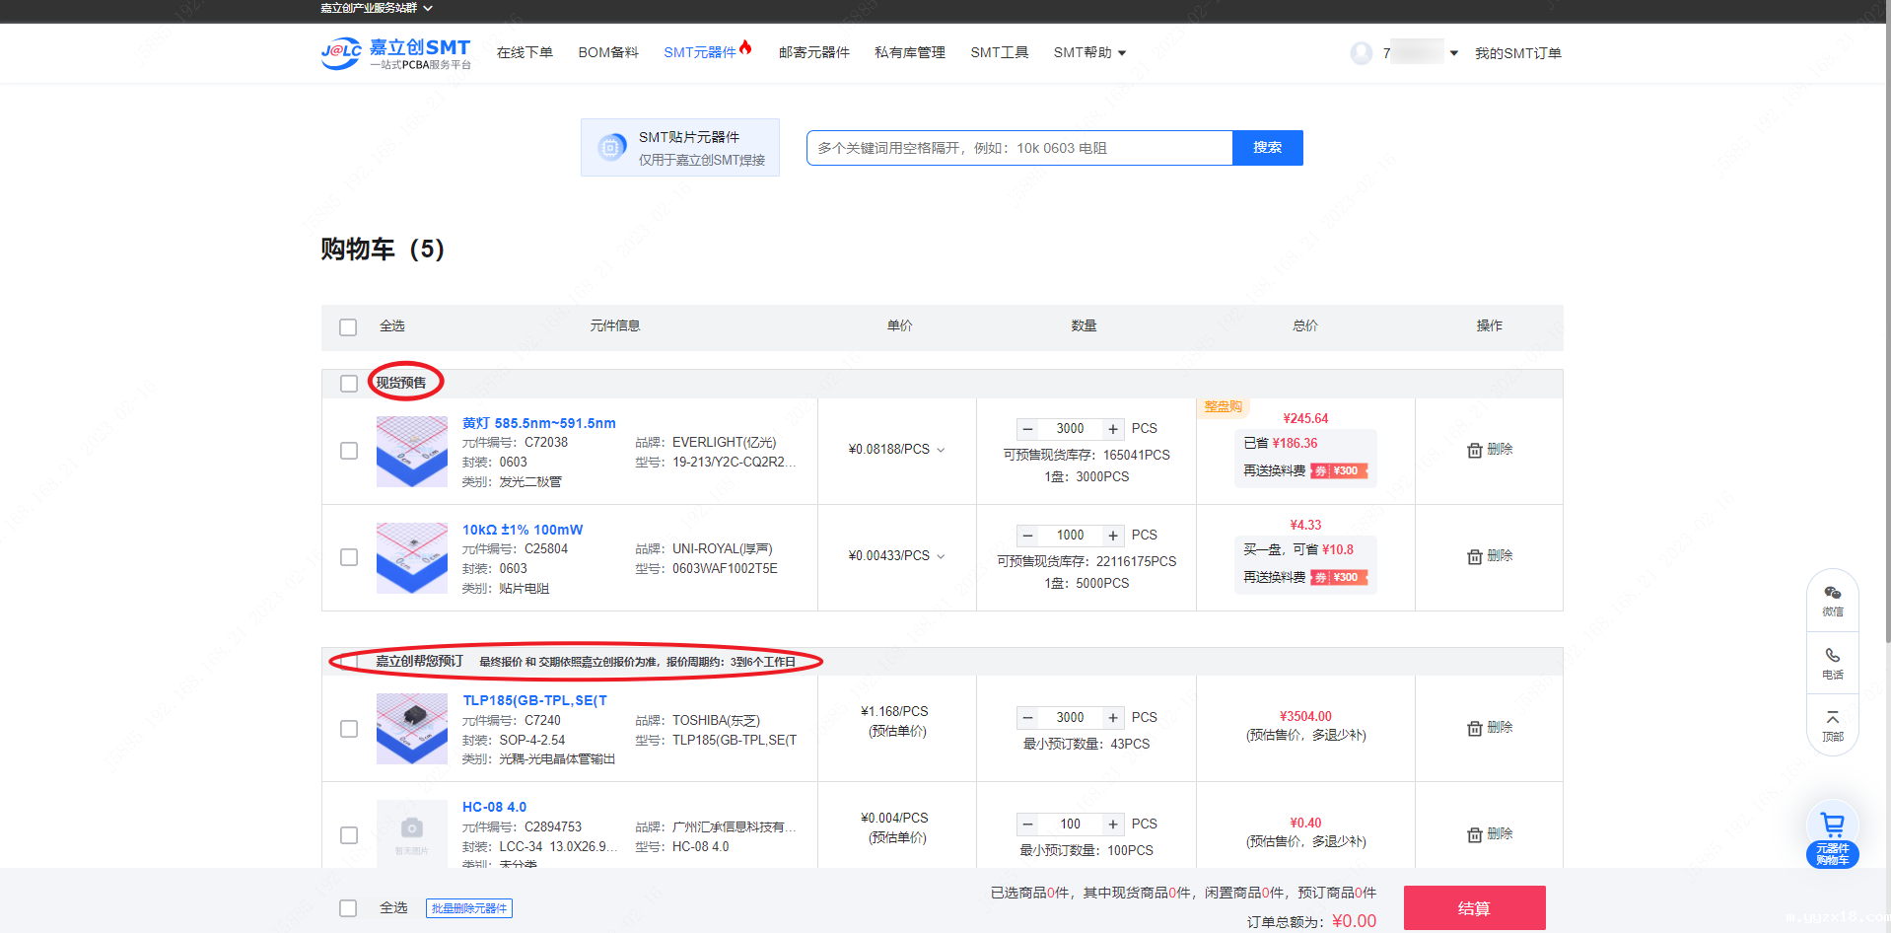Screen dimensions: 1891x933
Task: Open the WeChat contact icon
Action: [1832, 599]
